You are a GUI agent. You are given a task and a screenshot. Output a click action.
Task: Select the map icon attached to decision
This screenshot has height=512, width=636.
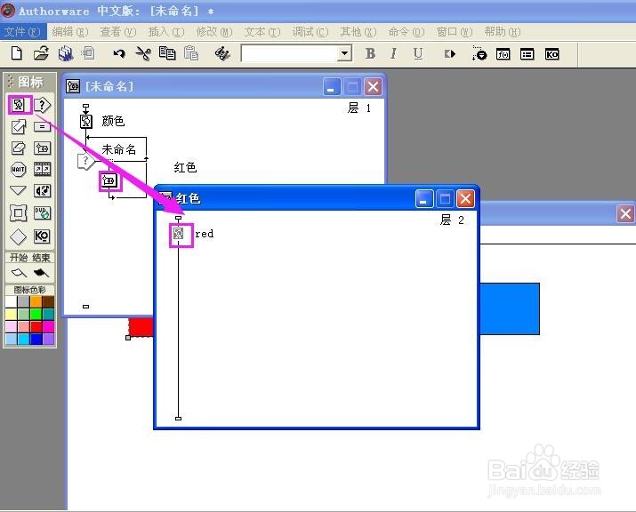(x=109, y=180)
